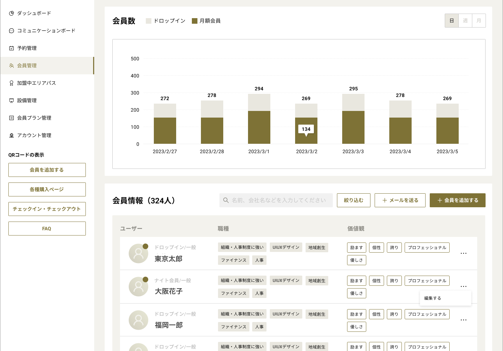Click the 職種 column header

pyautogui.click(x=223, y=229)
